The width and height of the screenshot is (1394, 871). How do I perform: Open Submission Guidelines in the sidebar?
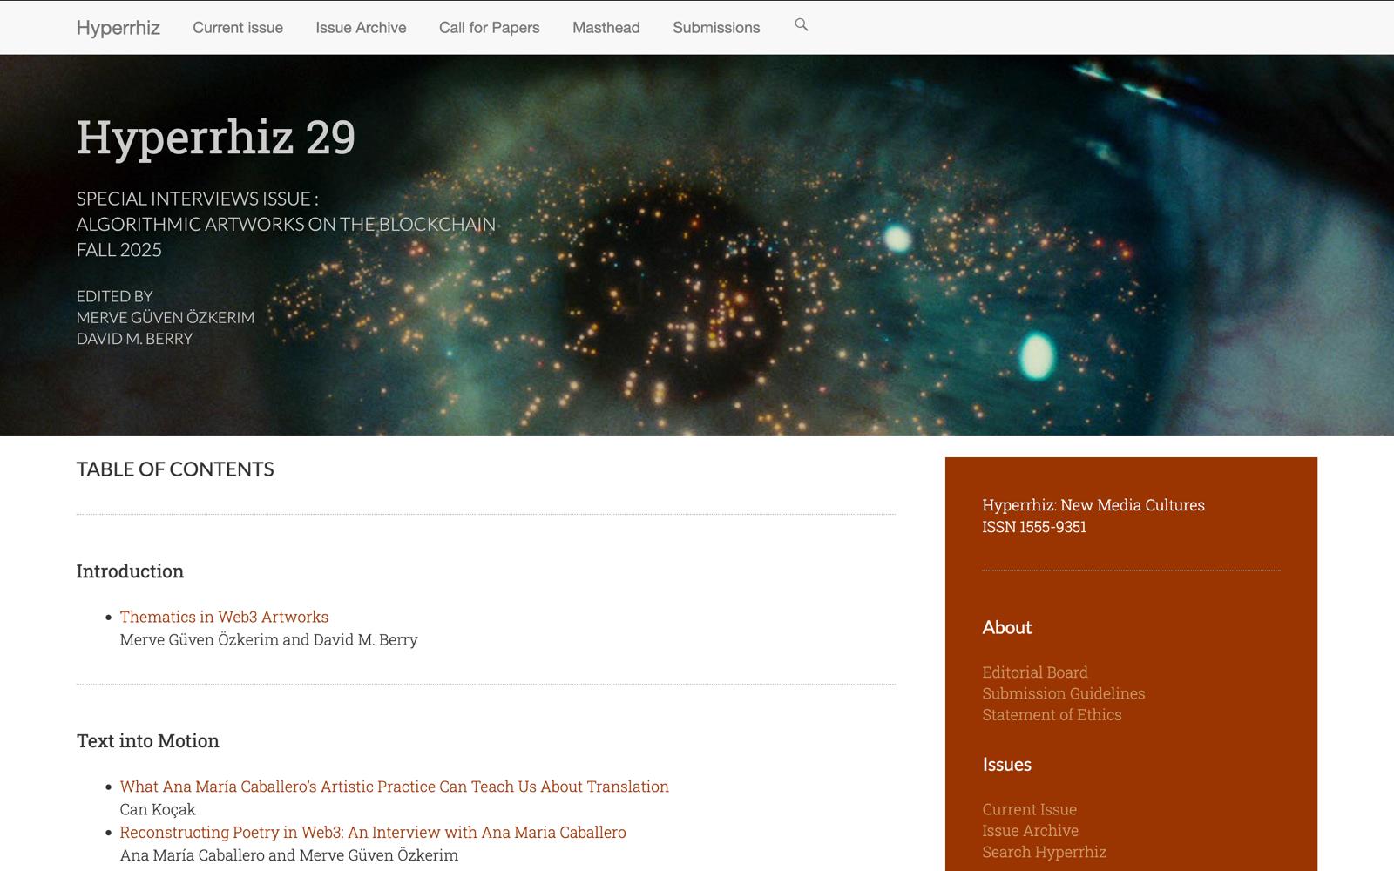(x=1064, y=693)
